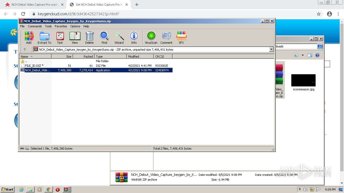
Task: Click the Opera taskbar icon
Action: (x=58, y=190)
